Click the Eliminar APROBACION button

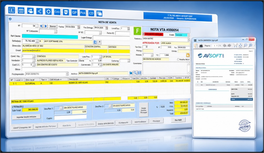coord(106,124)
